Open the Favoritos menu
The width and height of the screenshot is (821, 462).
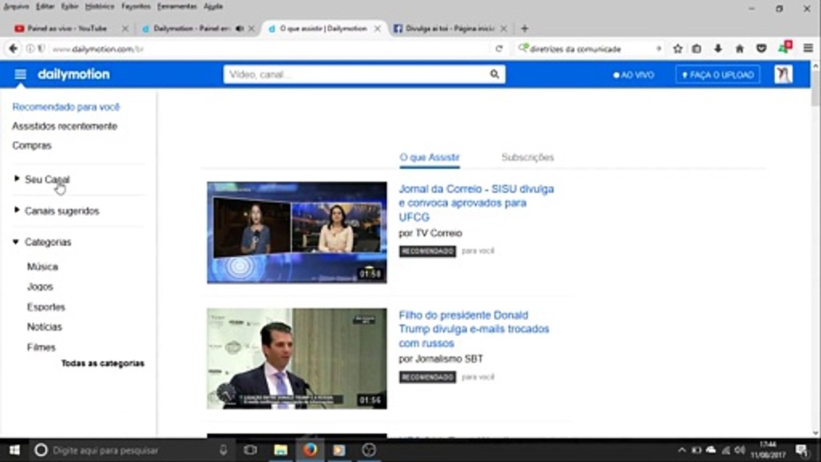coord(136,6)
